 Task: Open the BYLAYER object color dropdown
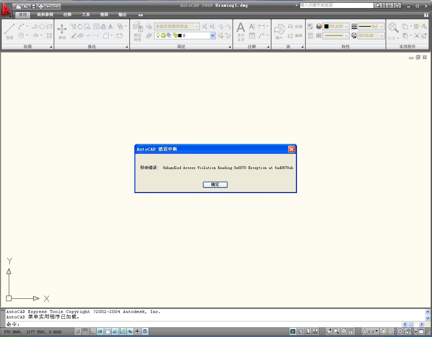coord(336,26)
